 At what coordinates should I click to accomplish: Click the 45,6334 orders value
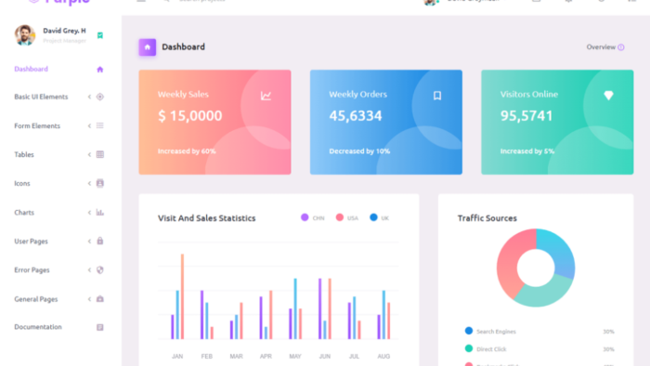(356, 115)
